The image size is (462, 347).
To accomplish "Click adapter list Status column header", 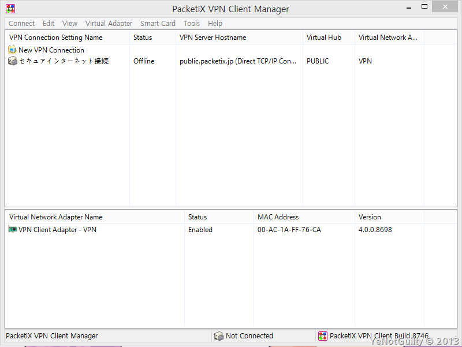I will tap(219, 217).
